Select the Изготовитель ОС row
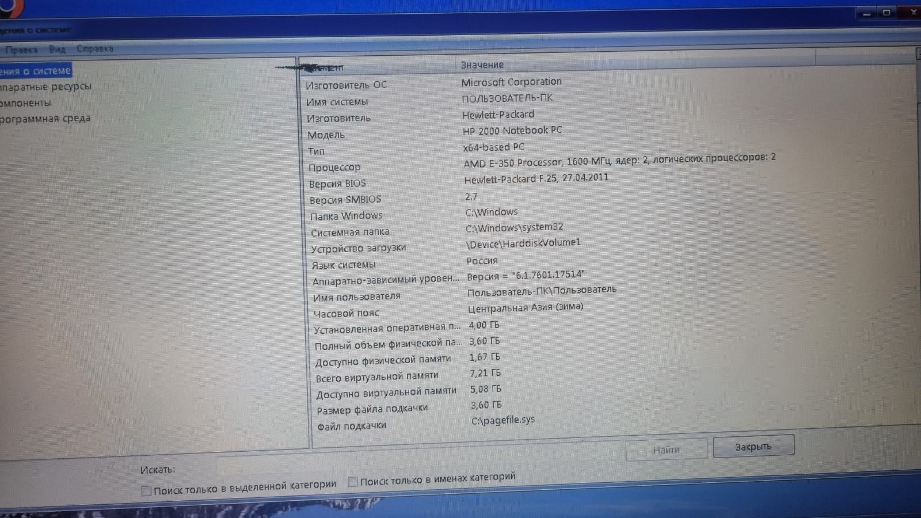 [x=346, y=85]
